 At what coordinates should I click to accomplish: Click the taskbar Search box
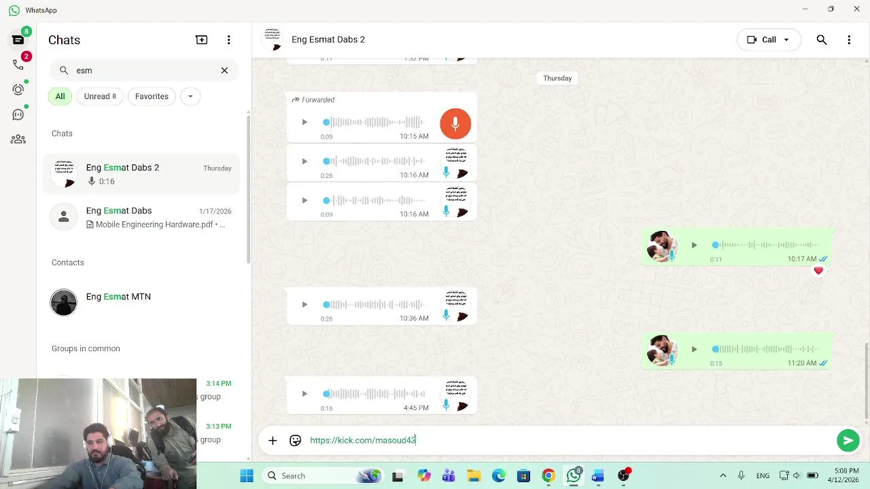pyautogui.click(x=323, y=475)
